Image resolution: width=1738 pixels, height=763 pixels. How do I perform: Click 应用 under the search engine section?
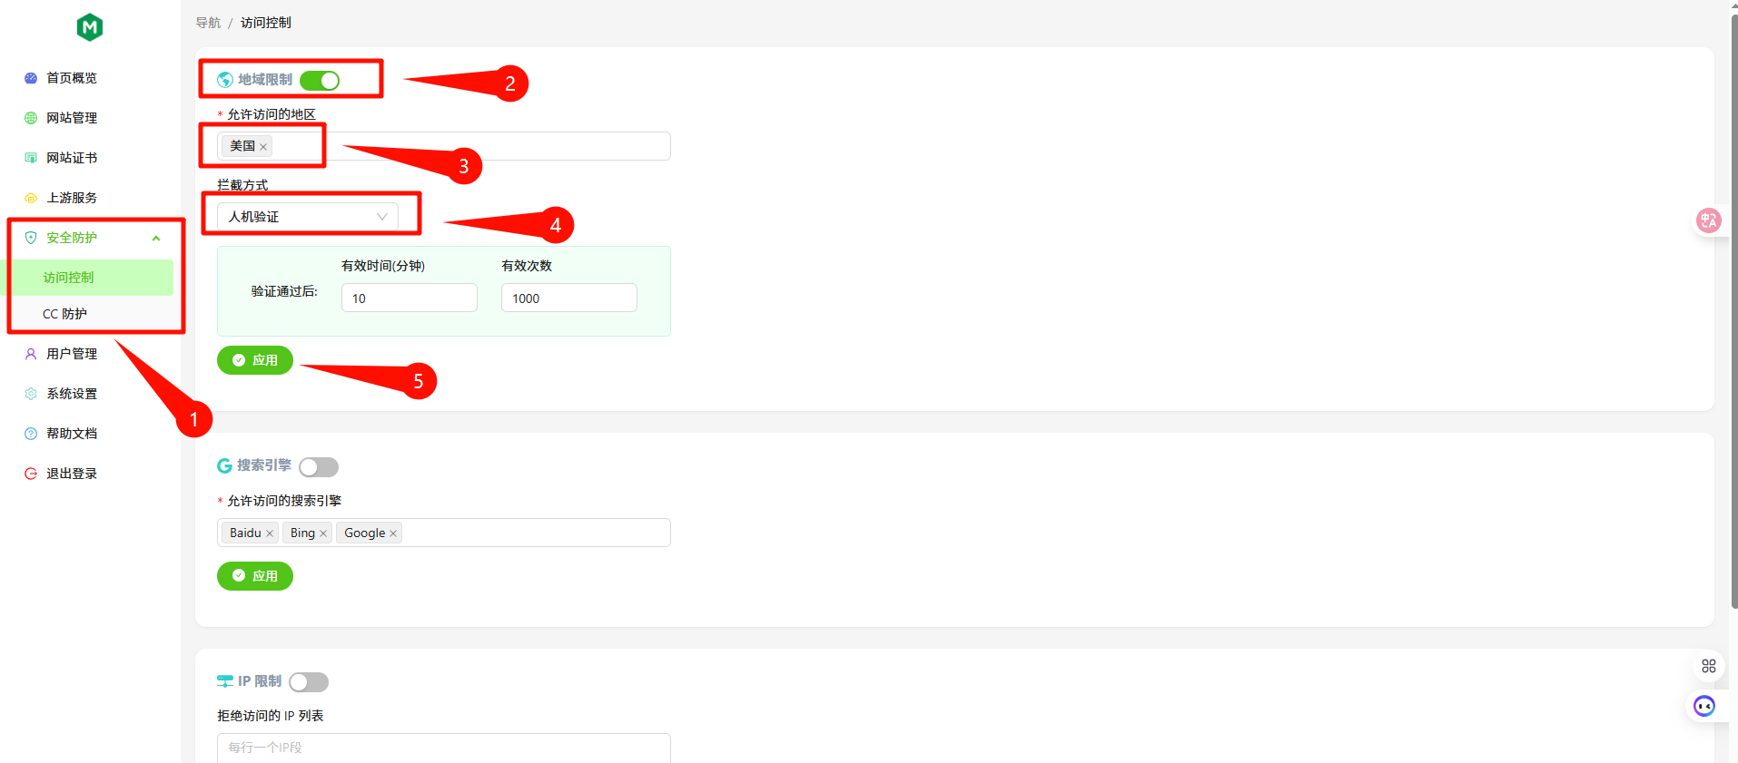pyautogui.click(x=255, y=576)
